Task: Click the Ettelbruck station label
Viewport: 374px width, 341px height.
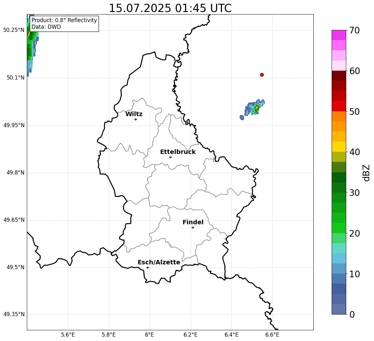Action: coord(178,152)
